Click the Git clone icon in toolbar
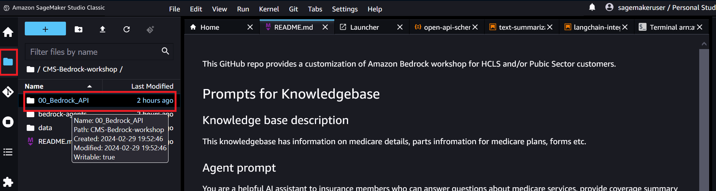Image resolution: width=716 pixels, height=191 pixels. 150,29
